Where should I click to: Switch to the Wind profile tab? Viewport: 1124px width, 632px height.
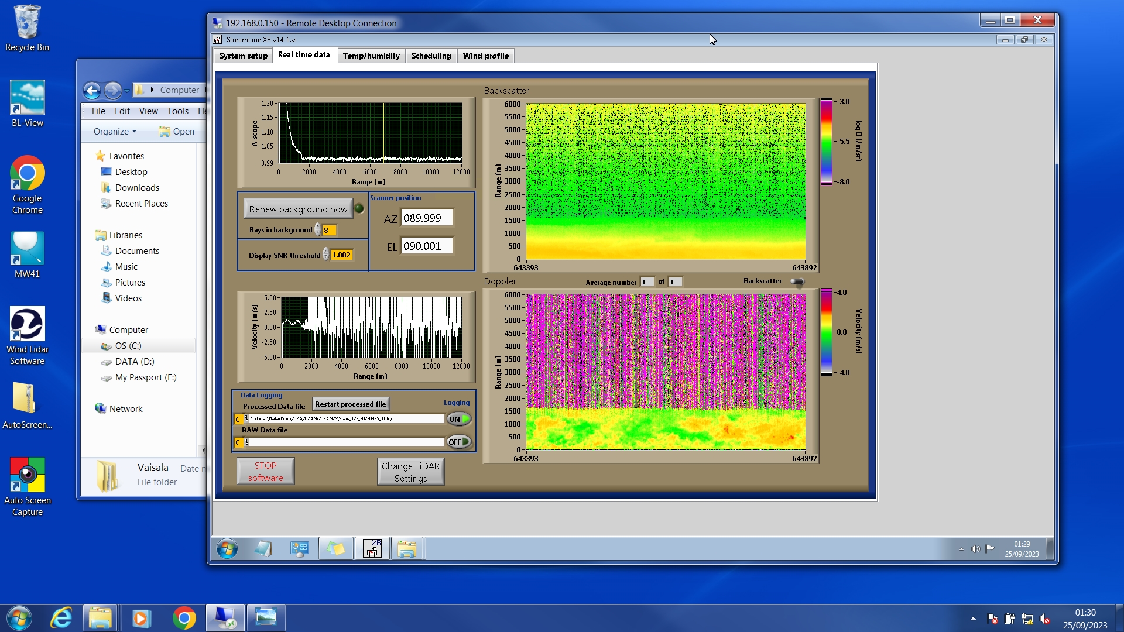(485, 56)
